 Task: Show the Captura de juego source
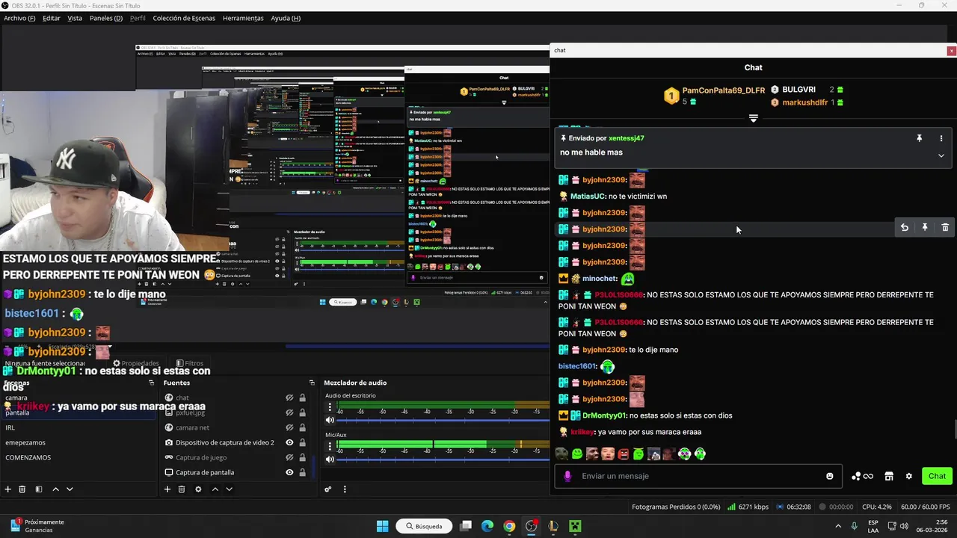click(289, 457)
